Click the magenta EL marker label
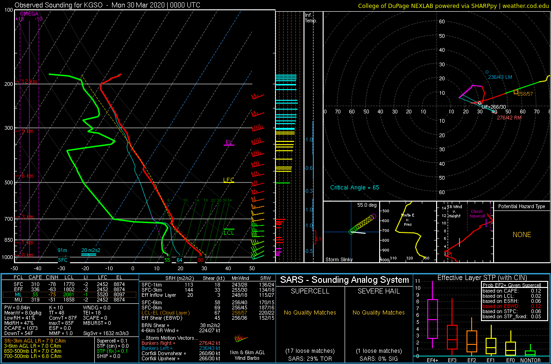The height and width of the screenshot is (364, 551). click(x=229, y=142)
